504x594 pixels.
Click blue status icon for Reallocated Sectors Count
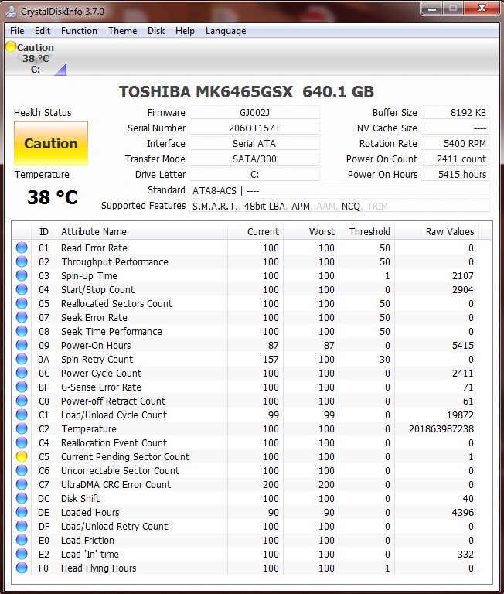22,303
